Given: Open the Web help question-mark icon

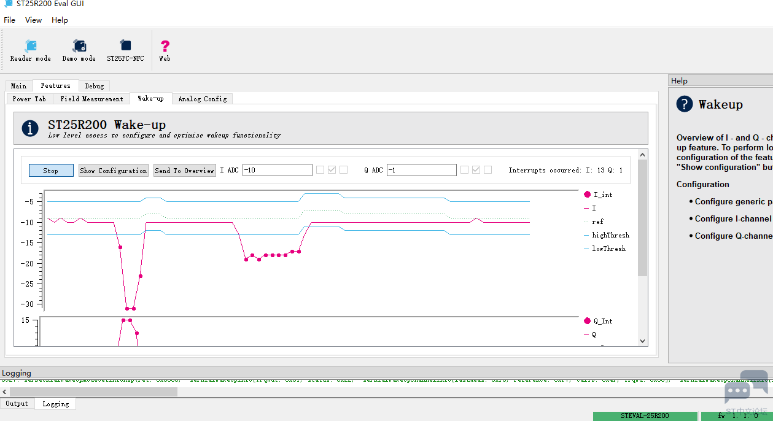Looking at the screenshot, I should (x=165, y=50).
